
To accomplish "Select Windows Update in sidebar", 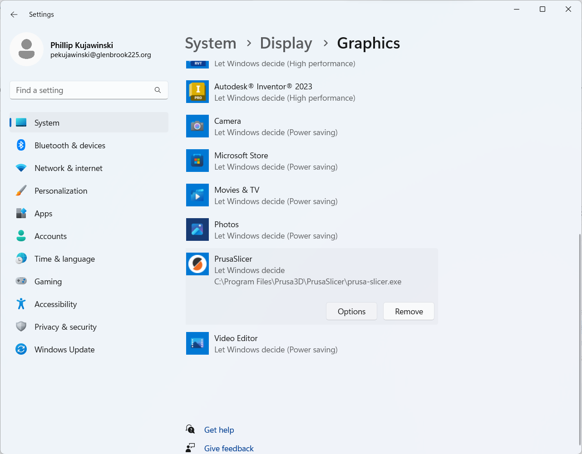I will [x=89, y=349].
